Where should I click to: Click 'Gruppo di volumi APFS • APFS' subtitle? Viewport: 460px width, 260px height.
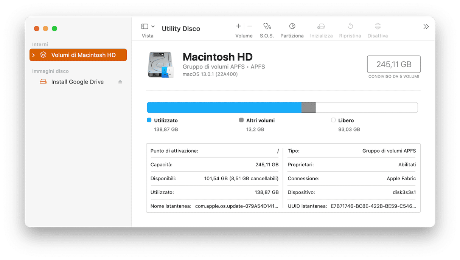pos(224,67)
